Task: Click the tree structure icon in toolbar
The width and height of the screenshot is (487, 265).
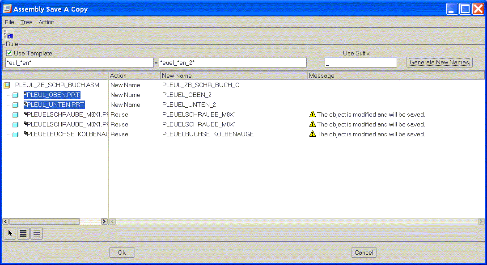Action: tap(8, 34)
